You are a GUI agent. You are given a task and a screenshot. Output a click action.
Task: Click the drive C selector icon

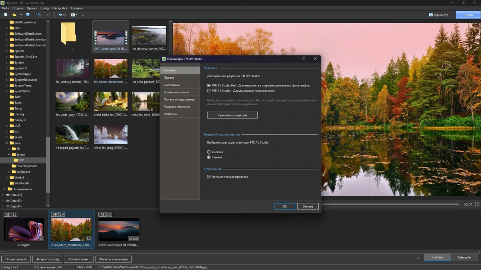(62, 15)
